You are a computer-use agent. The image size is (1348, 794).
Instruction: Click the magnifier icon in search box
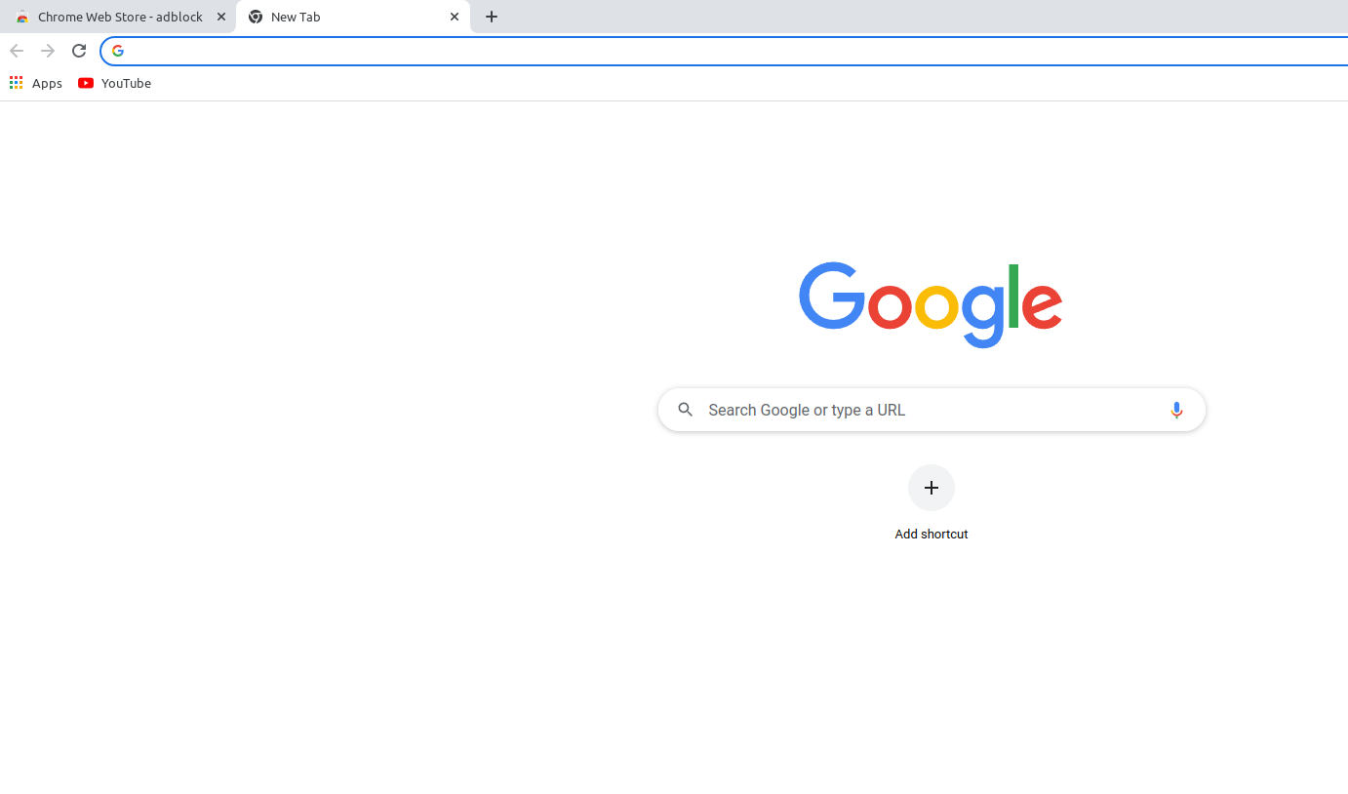tap(686, 410)
